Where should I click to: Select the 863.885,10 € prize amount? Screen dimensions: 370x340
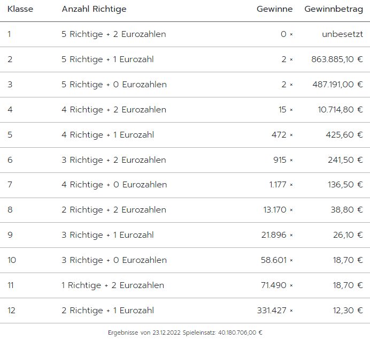point(337,59)
